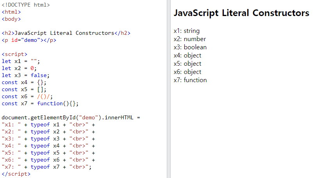314x178 pixels.
Task: Click the '<p id="demo"></p>' line
Action: pyautogui.click(x=29, y=40)
